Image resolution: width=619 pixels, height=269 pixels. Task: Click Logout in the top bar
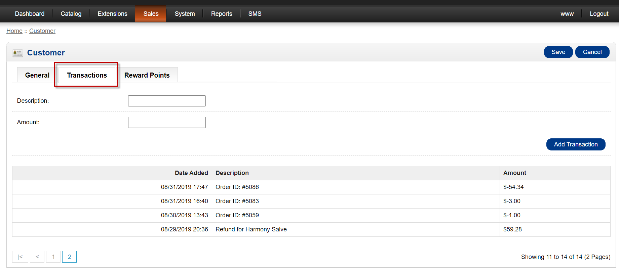pos(599,14)
